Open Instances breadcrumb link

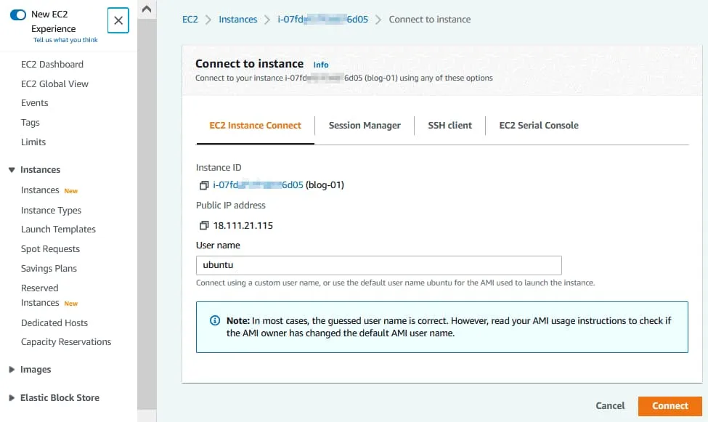pos(238,20)
